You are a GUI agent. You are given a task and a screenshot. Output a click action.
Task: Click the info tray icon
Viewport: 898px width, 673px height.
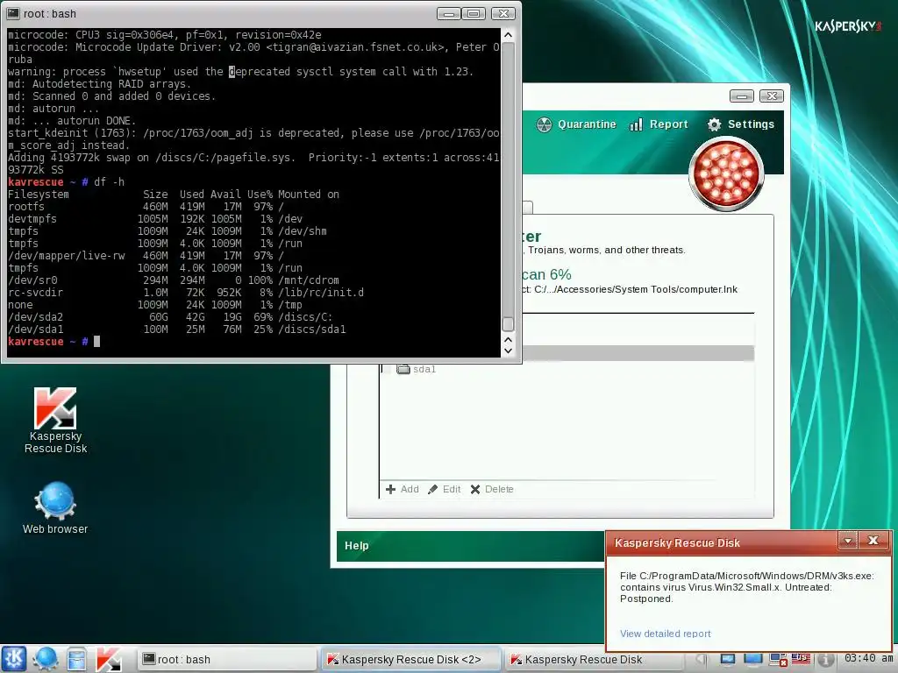click(x=824, y=660)
